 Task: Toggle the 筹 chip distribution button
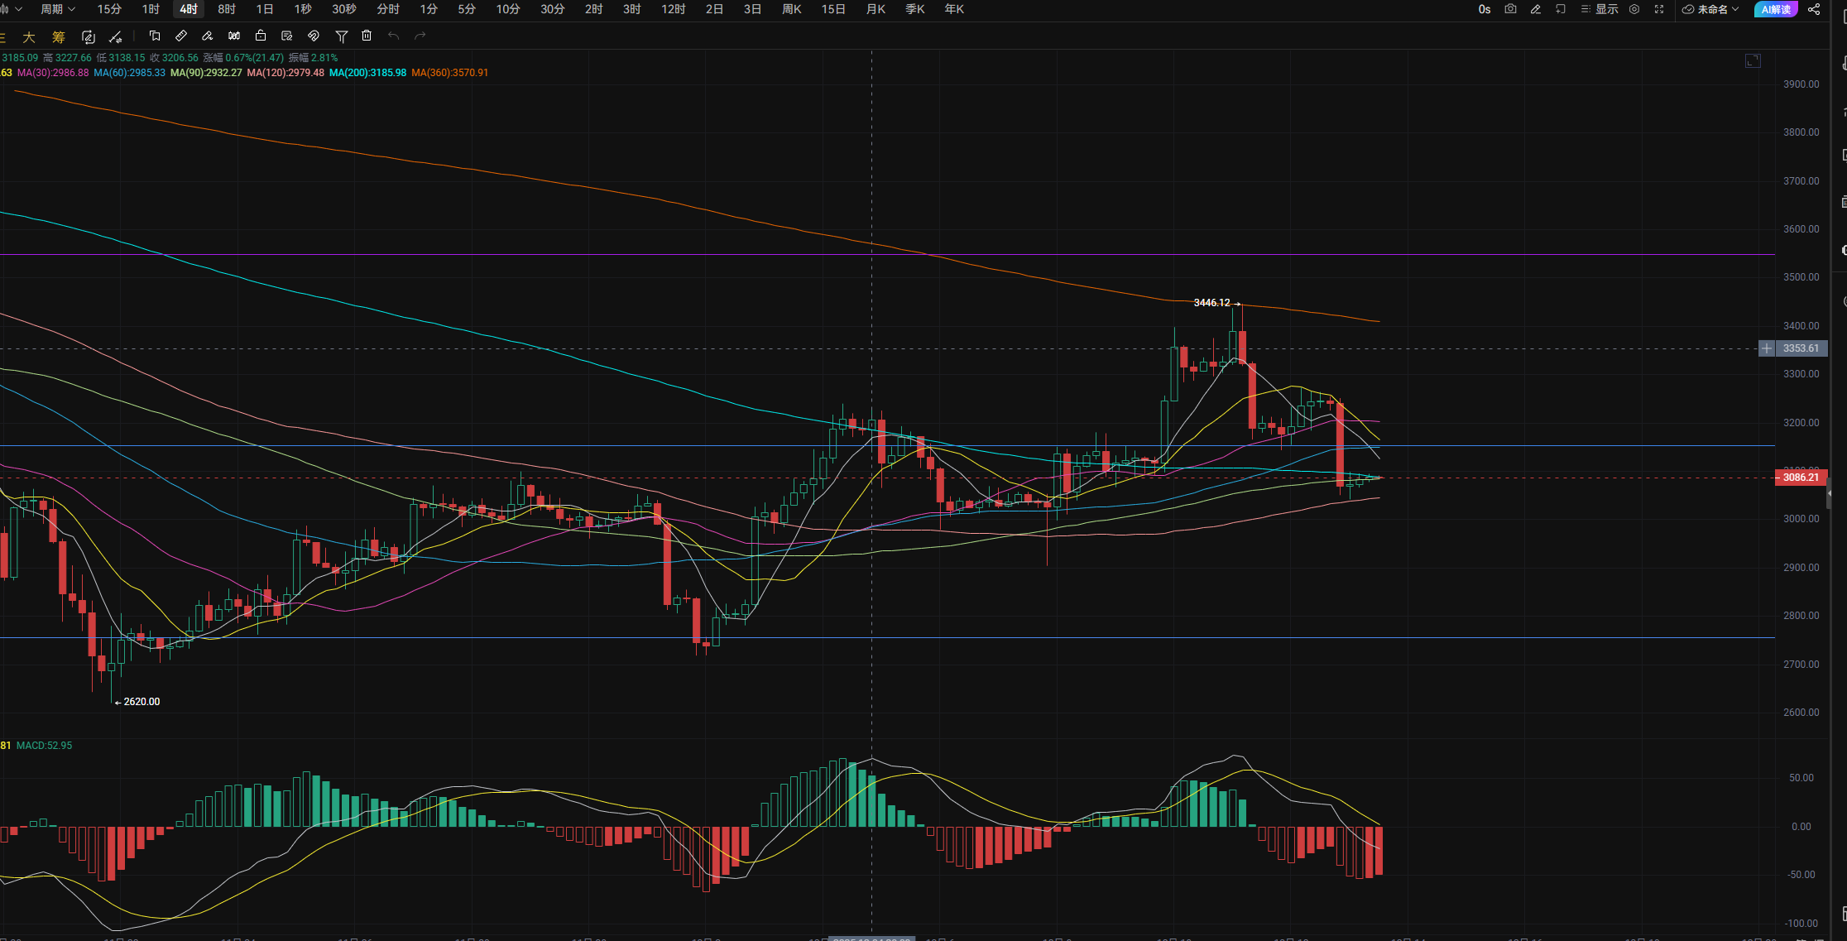point(58,36)
